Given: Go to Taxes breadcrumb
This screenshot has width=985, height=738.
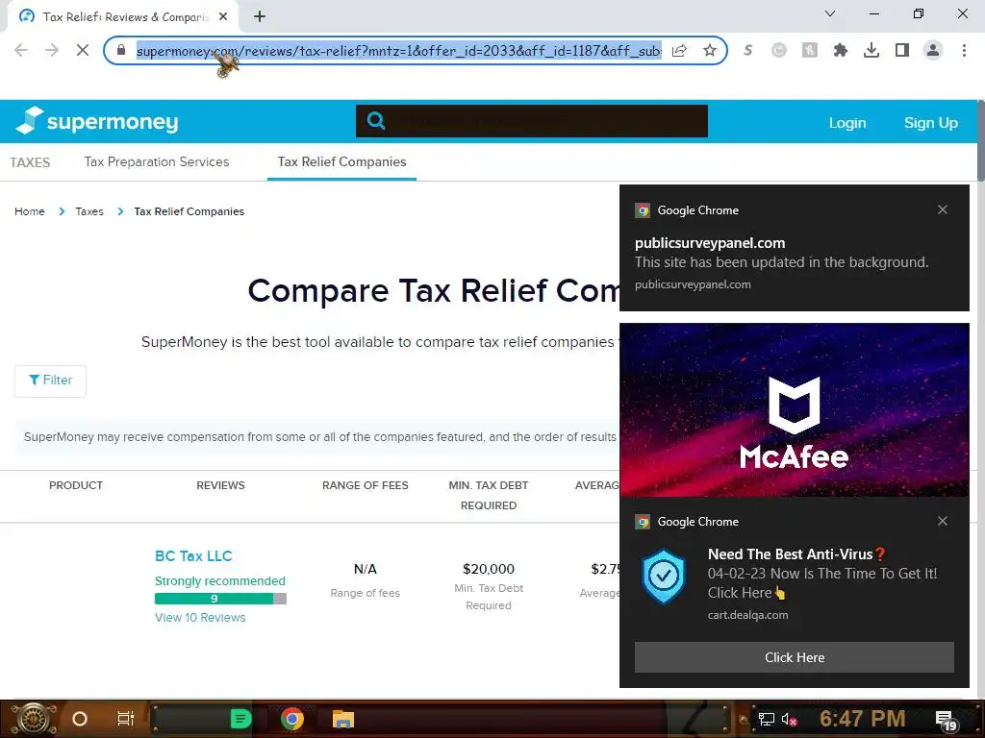Looking at the screenshot, I should coord(89,211).
